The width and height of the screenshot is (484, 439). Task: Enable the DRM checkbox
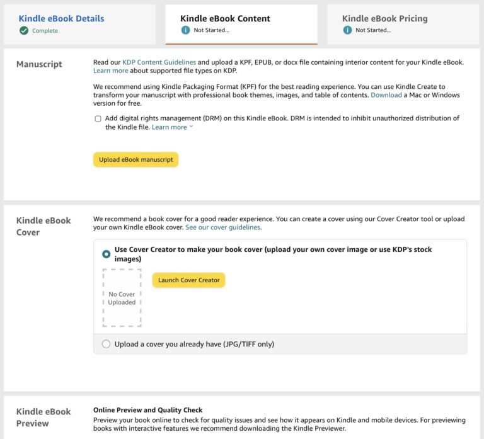coord(98,118)
